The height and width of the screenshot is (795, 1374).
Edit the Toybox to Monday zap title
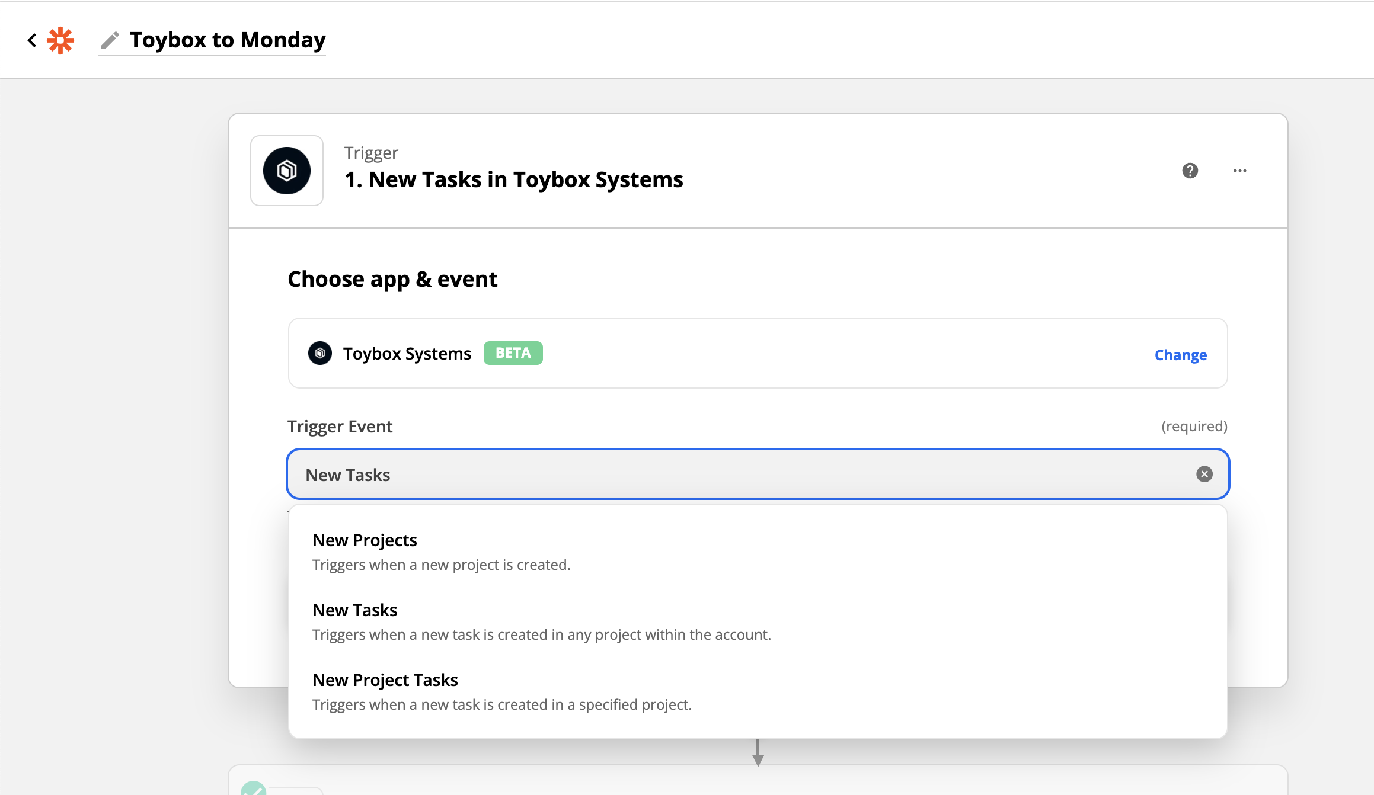(x=228, y=40)
